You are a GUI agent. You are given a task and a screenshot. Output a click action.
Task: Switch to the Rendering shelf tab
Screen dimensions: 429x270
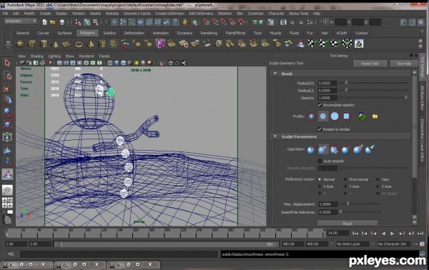point(209,33)
